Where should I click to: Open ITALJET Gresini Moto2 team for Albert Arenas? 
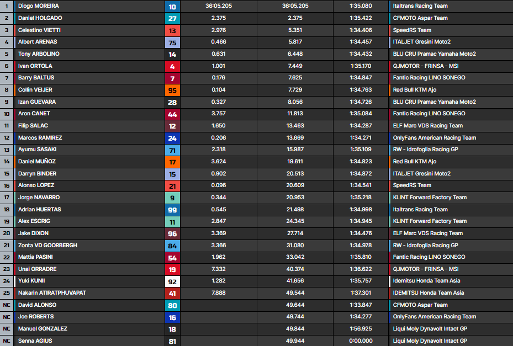click(x=421, y=42)
